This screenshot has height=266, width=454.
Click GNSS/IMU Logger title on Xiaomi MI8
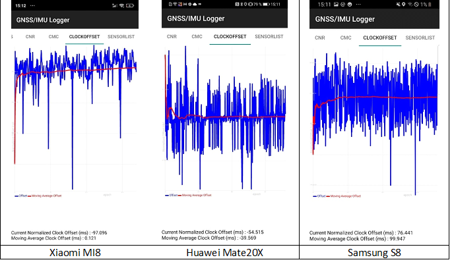[x=43, y=20]
